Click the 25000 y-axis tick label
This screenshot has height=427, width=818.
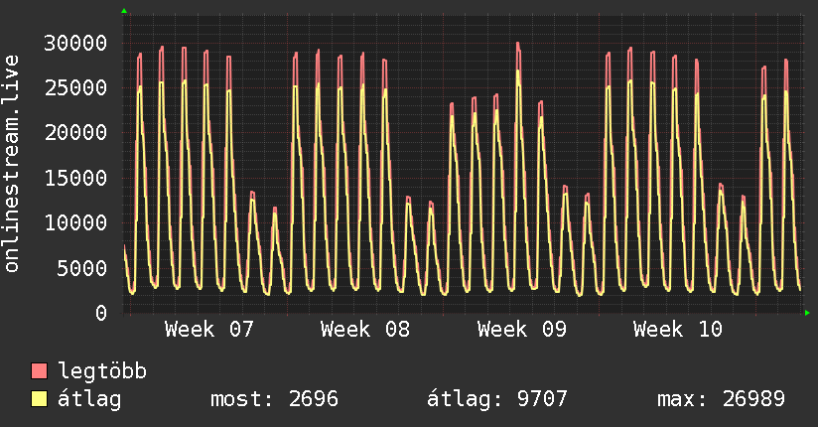pyautogui.click(x=77, y=87)
